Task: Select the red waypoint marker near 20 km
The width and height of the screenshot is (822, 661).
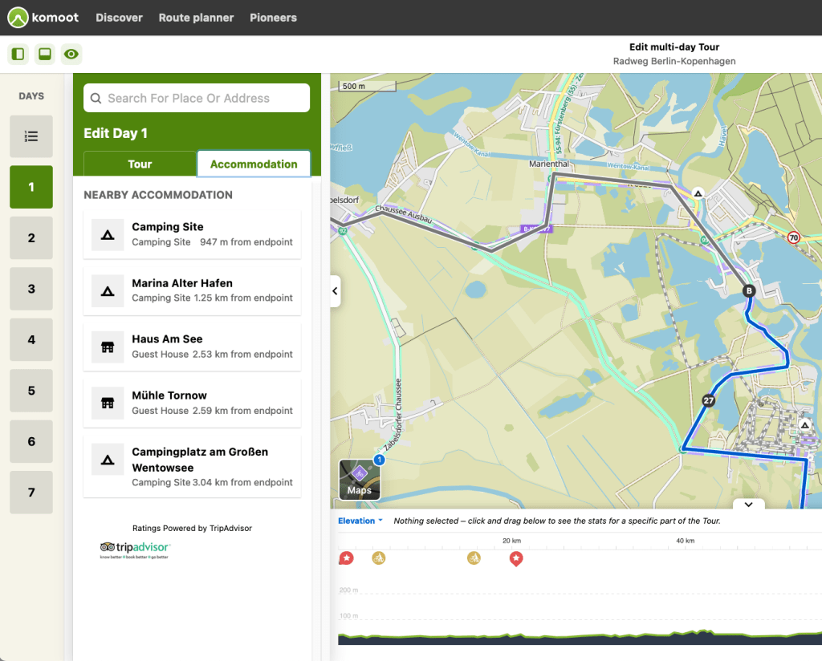Action: point(516,559)
